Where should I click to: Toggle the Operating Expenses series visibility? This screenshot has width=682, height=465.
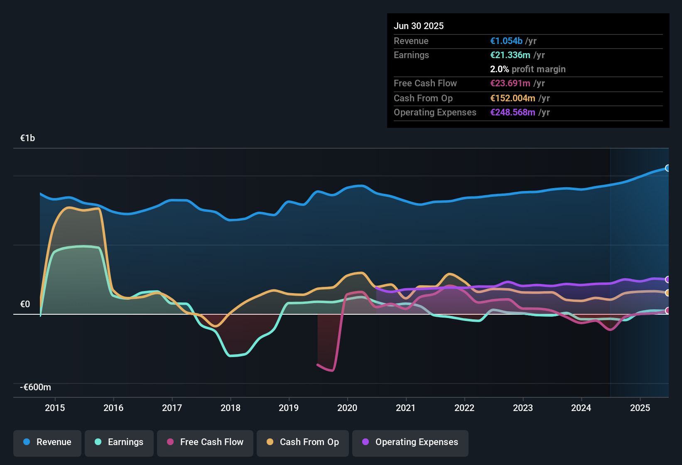tap(410, 443)
